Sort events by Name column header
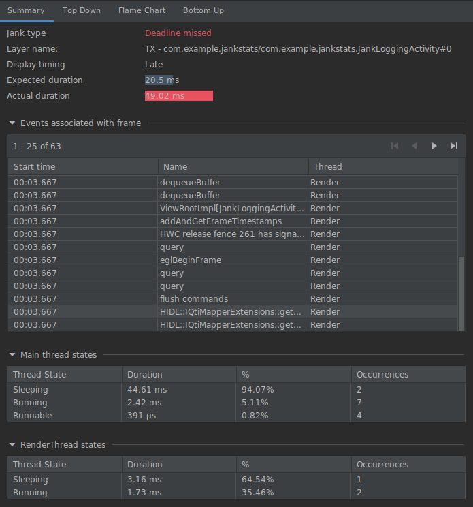 point(233,167)
